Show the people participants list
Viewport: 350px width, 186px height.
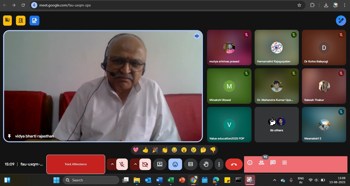[261, 163]
